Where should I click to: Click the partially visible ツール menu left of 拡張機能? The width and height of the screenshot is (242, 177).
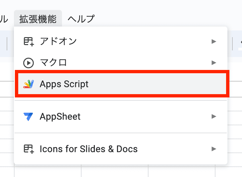coord(4,19)
